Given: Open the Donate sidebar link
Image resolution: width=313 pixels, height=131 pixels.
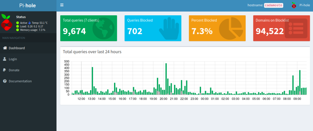Looking at the screenshot, I should [x=14, y=70].
